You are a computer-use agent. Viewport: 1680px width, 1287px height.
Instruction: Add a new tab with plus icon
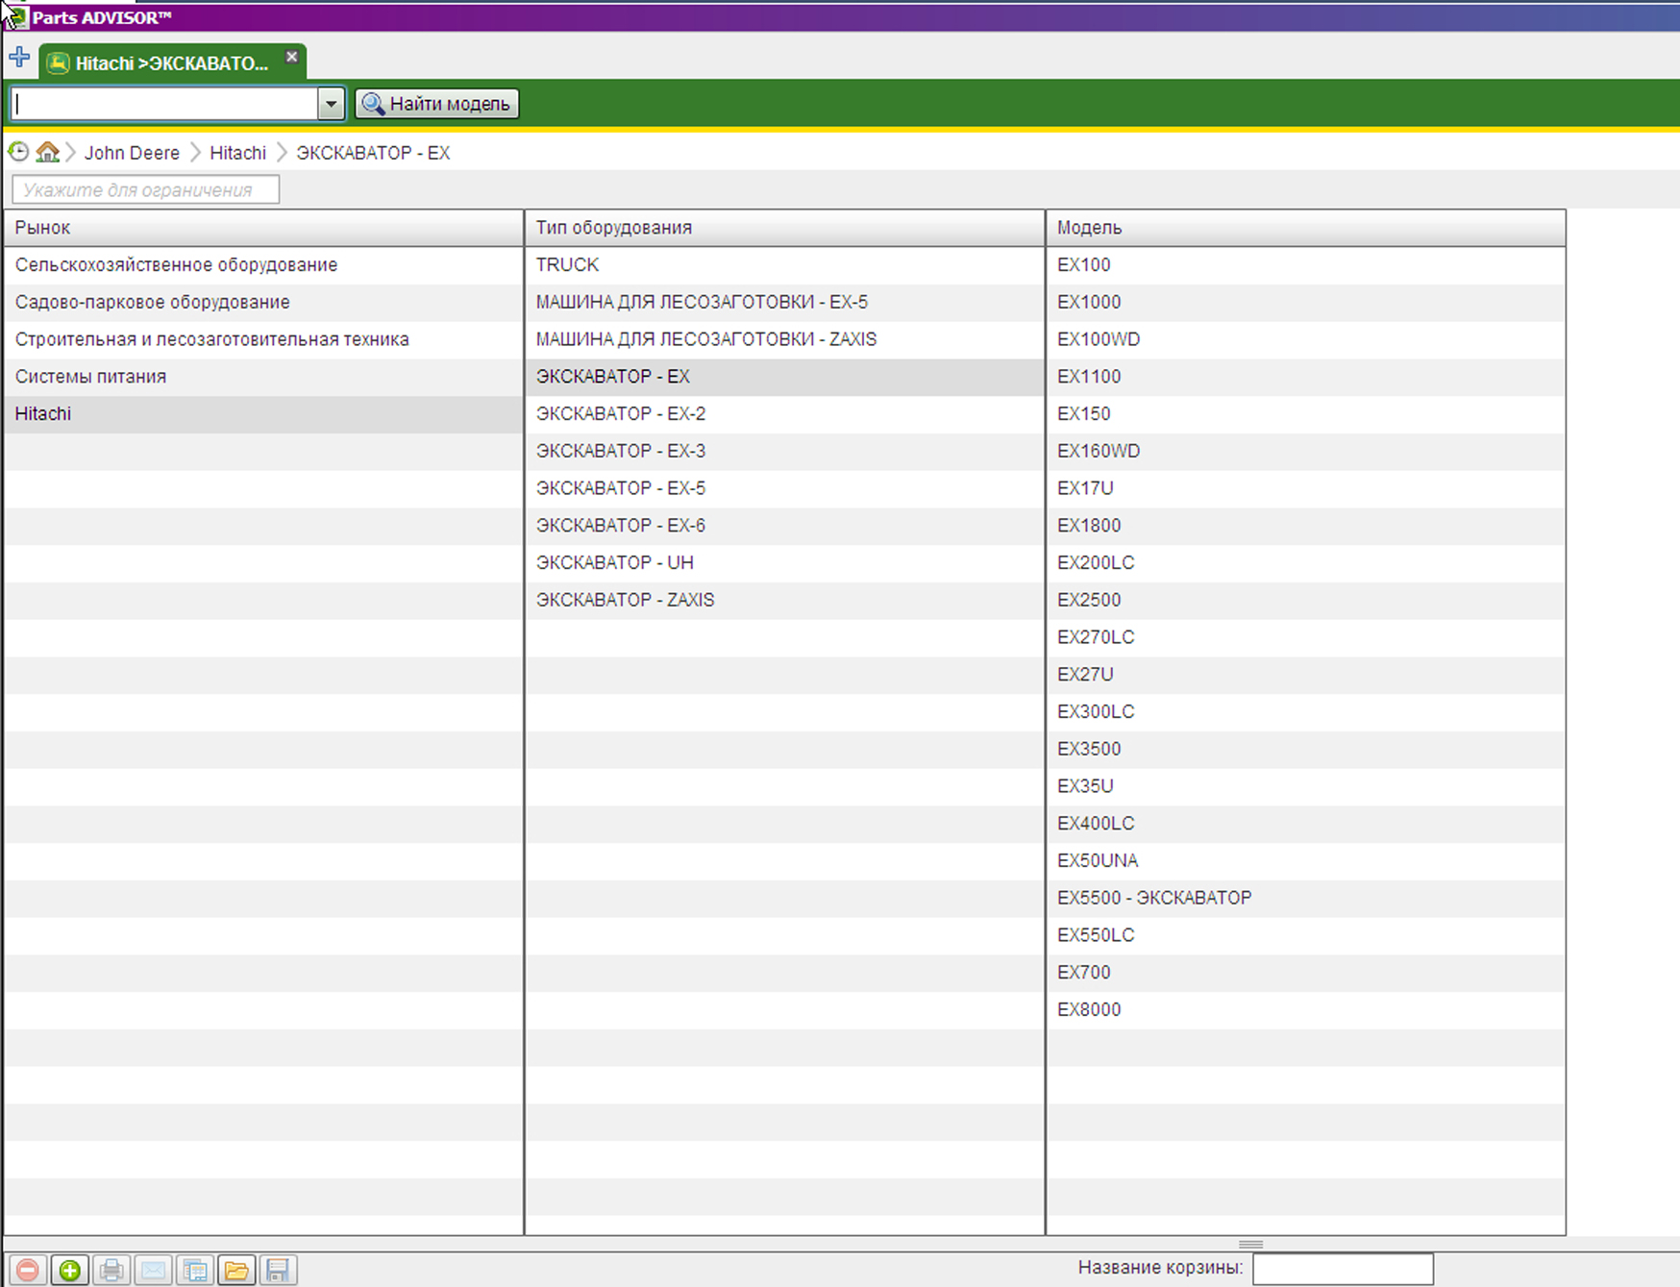coord(19,58)
